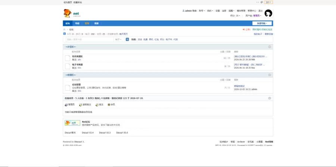Image resolution: width=336 pixels, height=167 pixels.
Task: Collapse the ~分享区~ category section
Action: (x=270, y=47)
